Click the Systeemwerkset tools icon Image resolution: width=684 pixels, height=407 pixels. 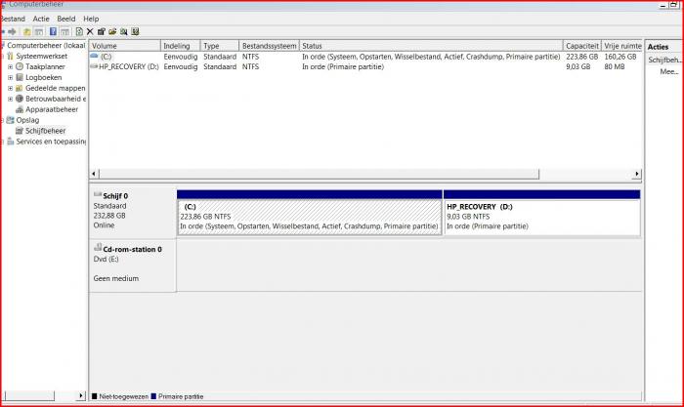(10, 57)
